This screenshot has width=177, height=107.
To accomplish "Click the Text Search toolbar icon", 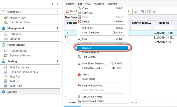I will 143,11.
